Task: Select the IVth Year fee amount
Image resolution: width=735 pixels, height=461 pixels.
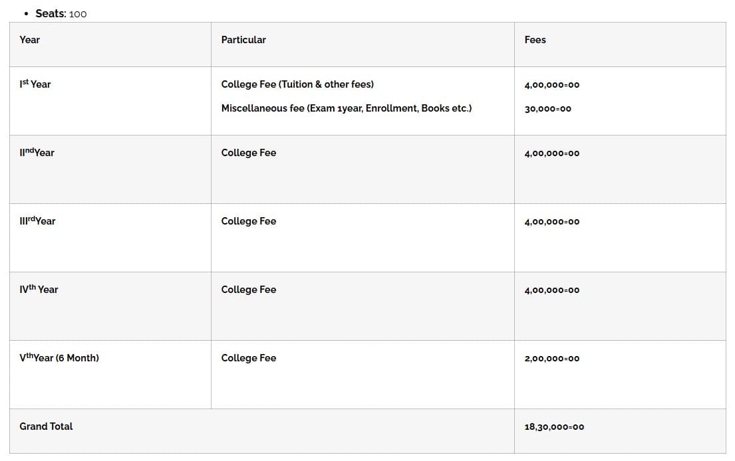Action: click(551, 290)
